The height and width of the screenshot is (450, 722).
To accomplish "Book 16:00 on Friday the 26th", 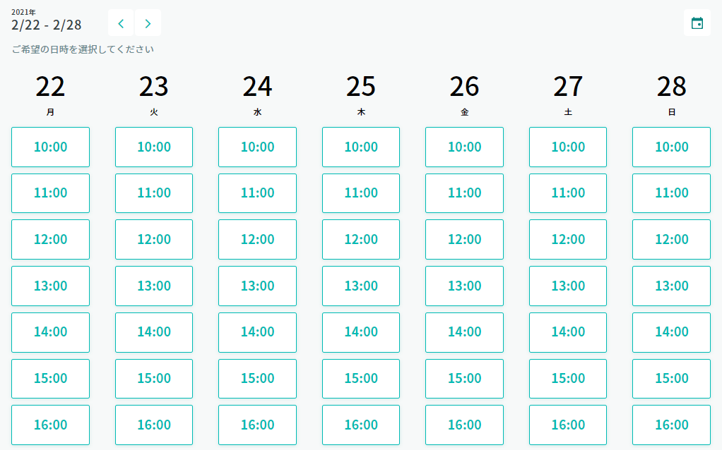I will pos(464,425).
